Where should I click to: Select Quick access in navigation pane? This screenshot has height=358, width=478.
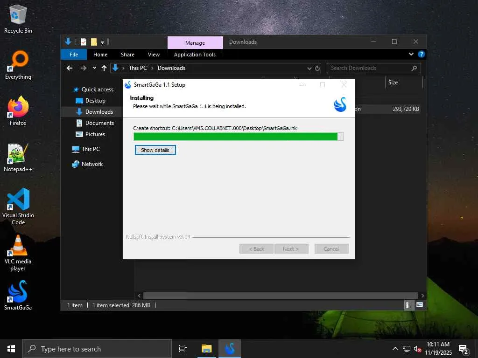[93, 89]
